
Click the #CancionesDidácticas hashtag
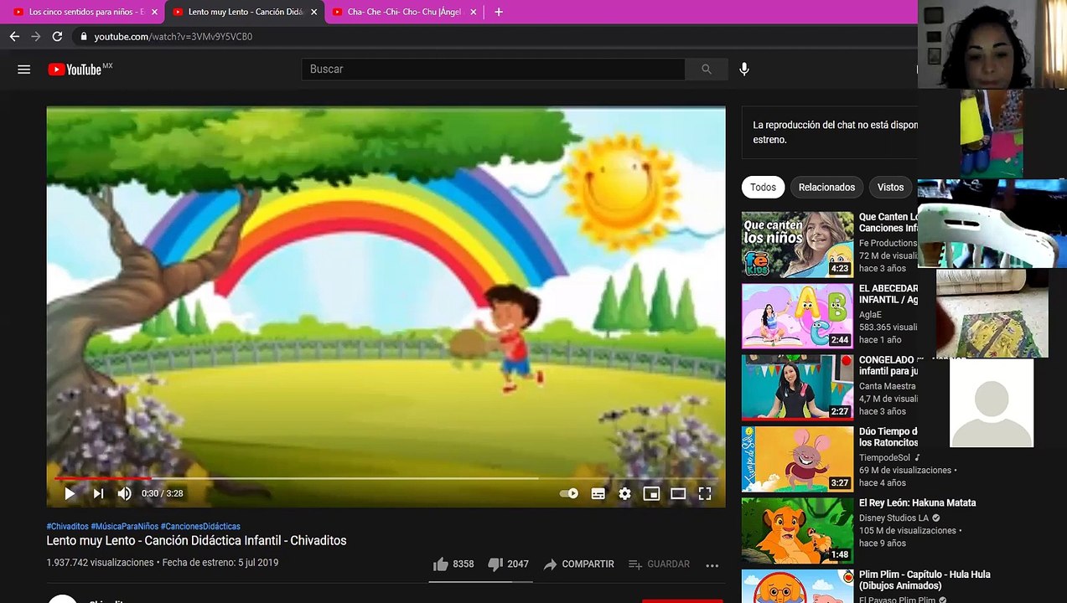pos(200,527)
